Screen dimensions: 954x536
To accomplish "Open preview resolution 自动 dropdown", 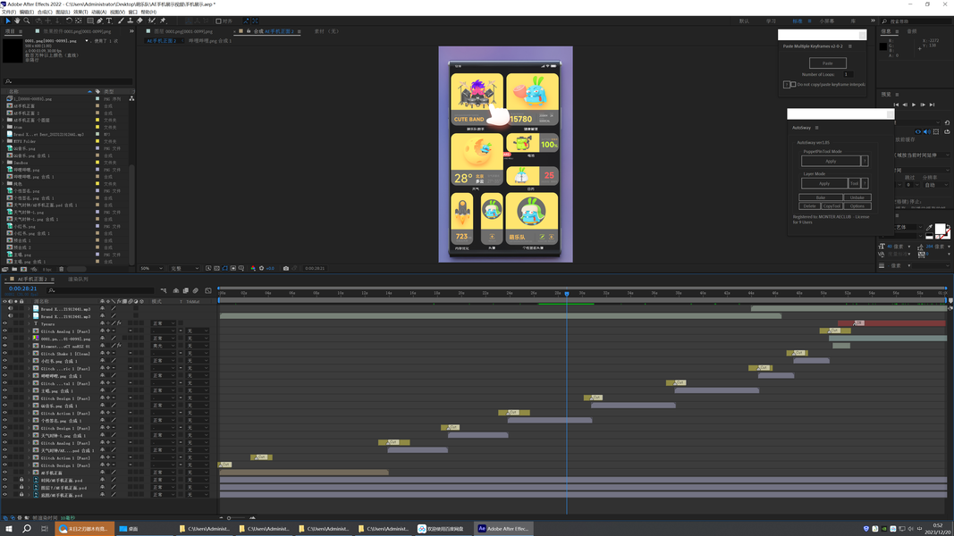I will click(936, 185).
